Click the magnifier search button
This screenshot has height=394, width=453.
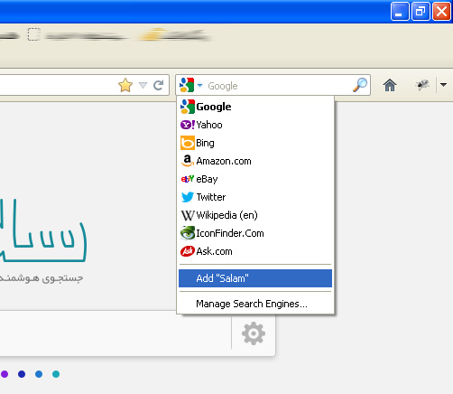pos(360,85)
